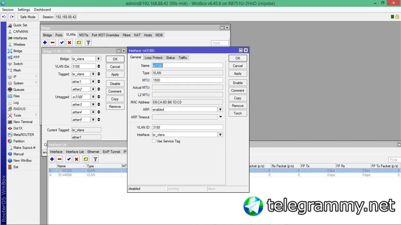This screenshot has width=401, height=225.
Task: Click Enable button in Interface dialog
Action: click(x=238, y=83)
